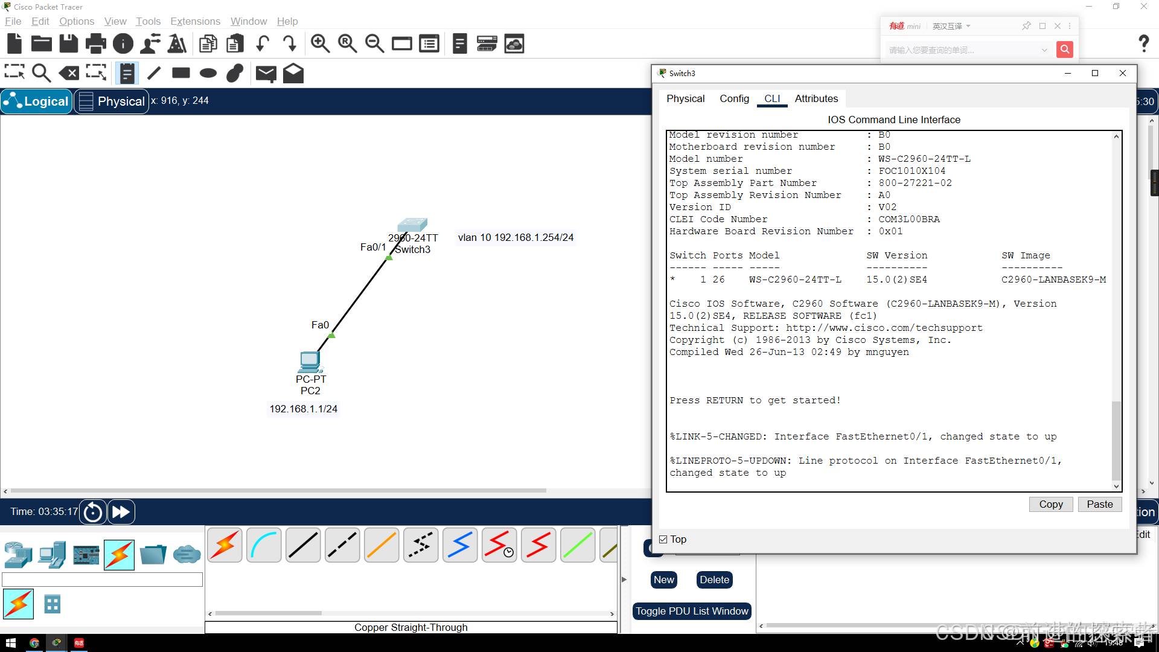Expand scenario panel arrow
This screenshot has height=652, width=1159.
[624, 580]
